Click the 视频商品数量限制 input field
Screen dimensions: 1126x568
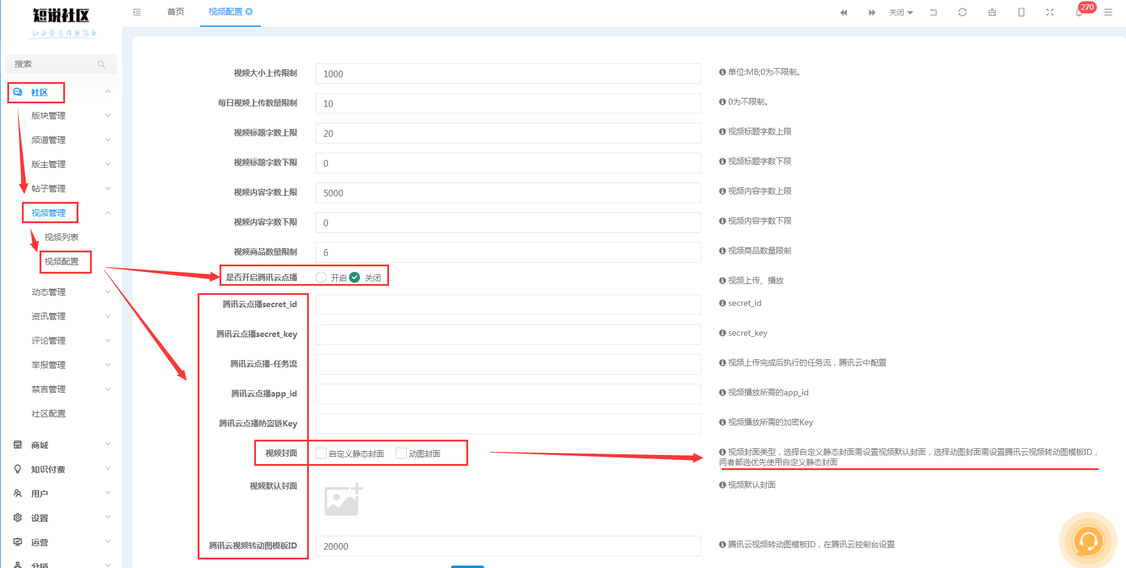(508, 252)
